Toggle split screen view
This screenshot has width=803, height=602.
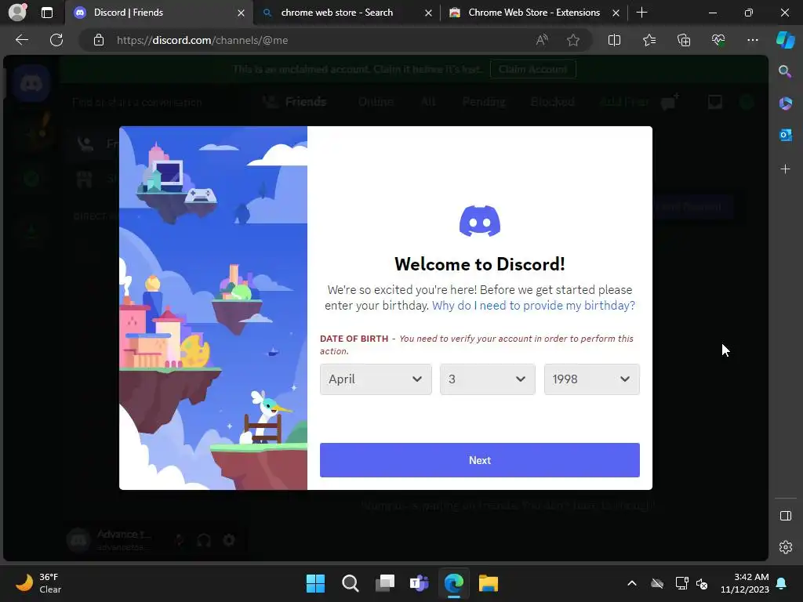[614, 40]
